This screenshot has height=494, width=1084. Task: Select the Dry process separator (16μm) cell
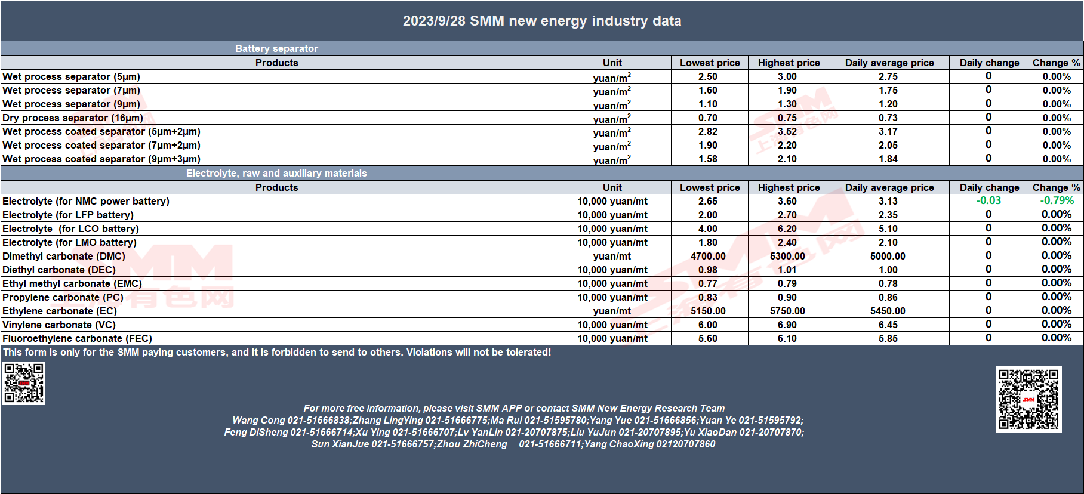point(276,118)
